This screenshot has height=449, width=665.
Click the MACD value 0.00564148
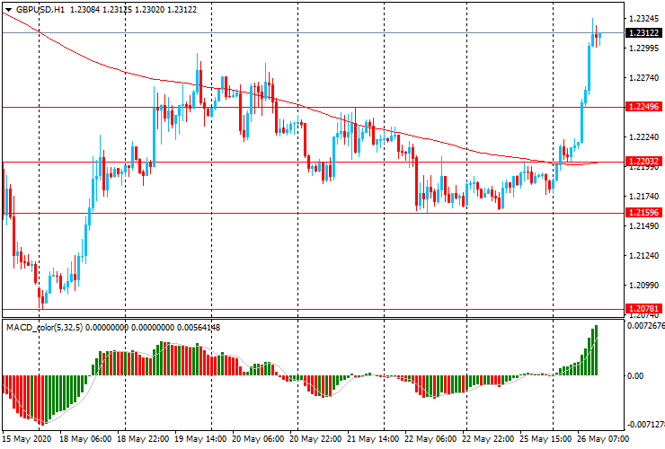point(199,327)
